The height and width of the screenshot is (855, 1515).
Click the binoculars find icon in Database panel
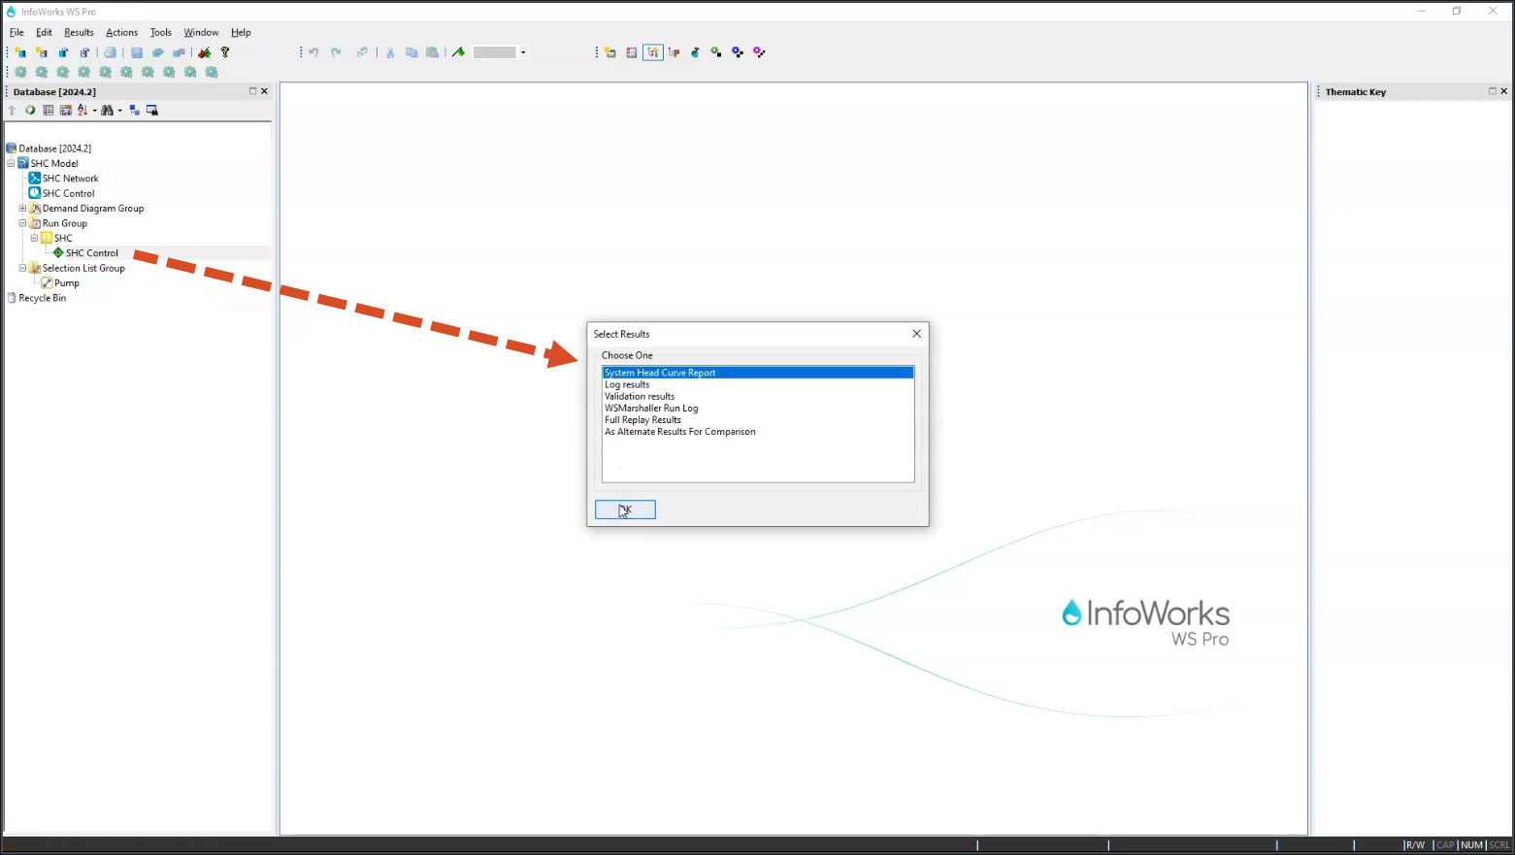[x=107, y=111]
